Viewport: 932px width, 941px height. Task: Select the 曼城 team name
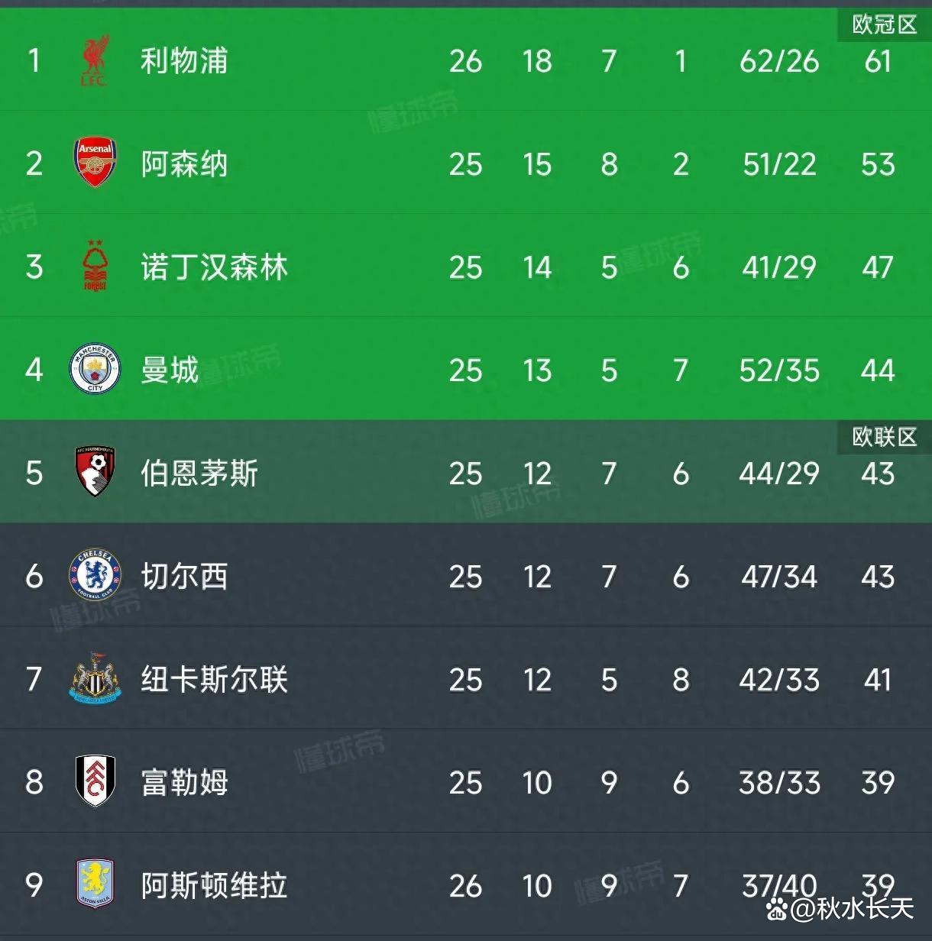click(170, 370)
